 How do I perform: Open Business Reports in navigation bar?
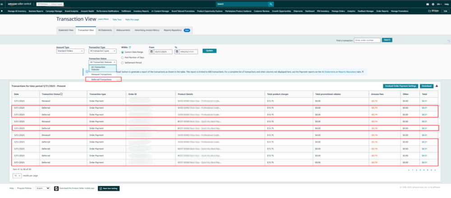pyautogui.click(x=36, y=11)
